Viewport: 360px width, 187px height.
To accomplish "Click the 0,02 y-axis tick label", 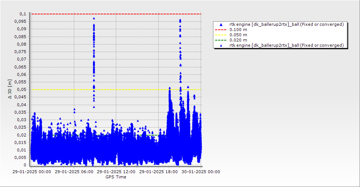I will (21, 135).
